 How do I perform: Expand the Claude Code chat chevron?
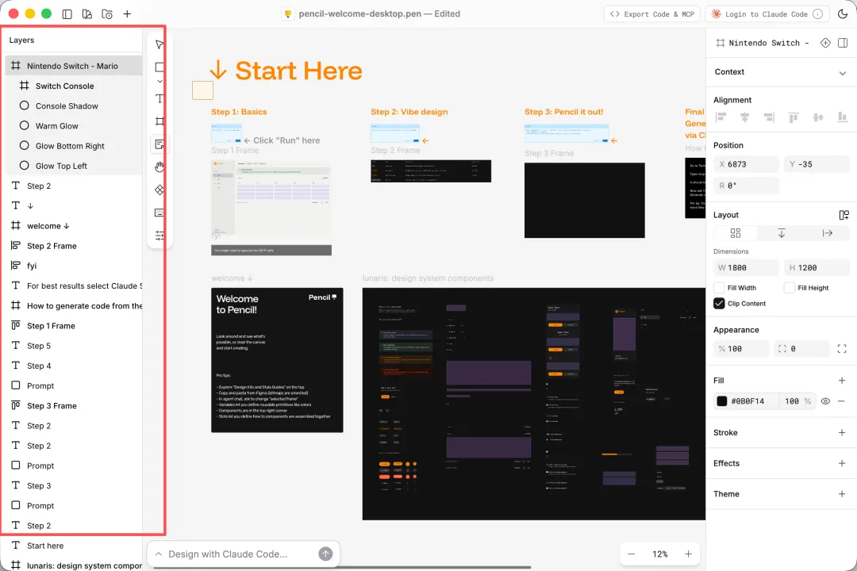click(159, 554)
